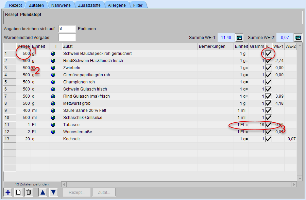The image size is (306, 200).
Task: Click vertical scrollbar up arrow
Action: [300, 45]
